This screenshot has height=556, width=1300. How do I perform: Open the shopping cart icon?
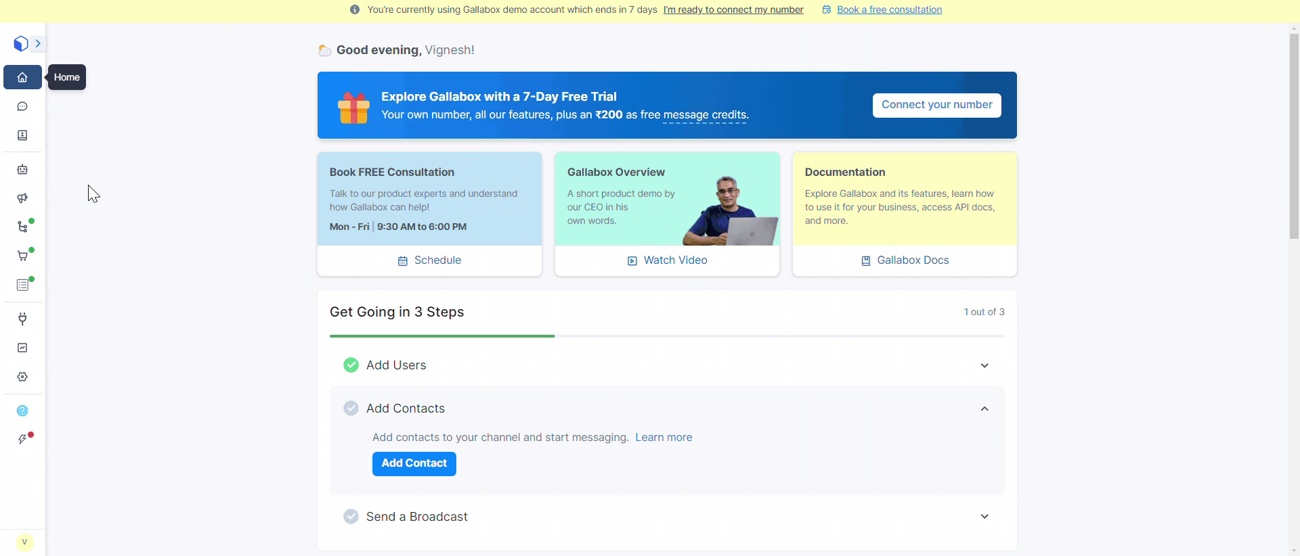pyautogui.click(x=22, y=256)
